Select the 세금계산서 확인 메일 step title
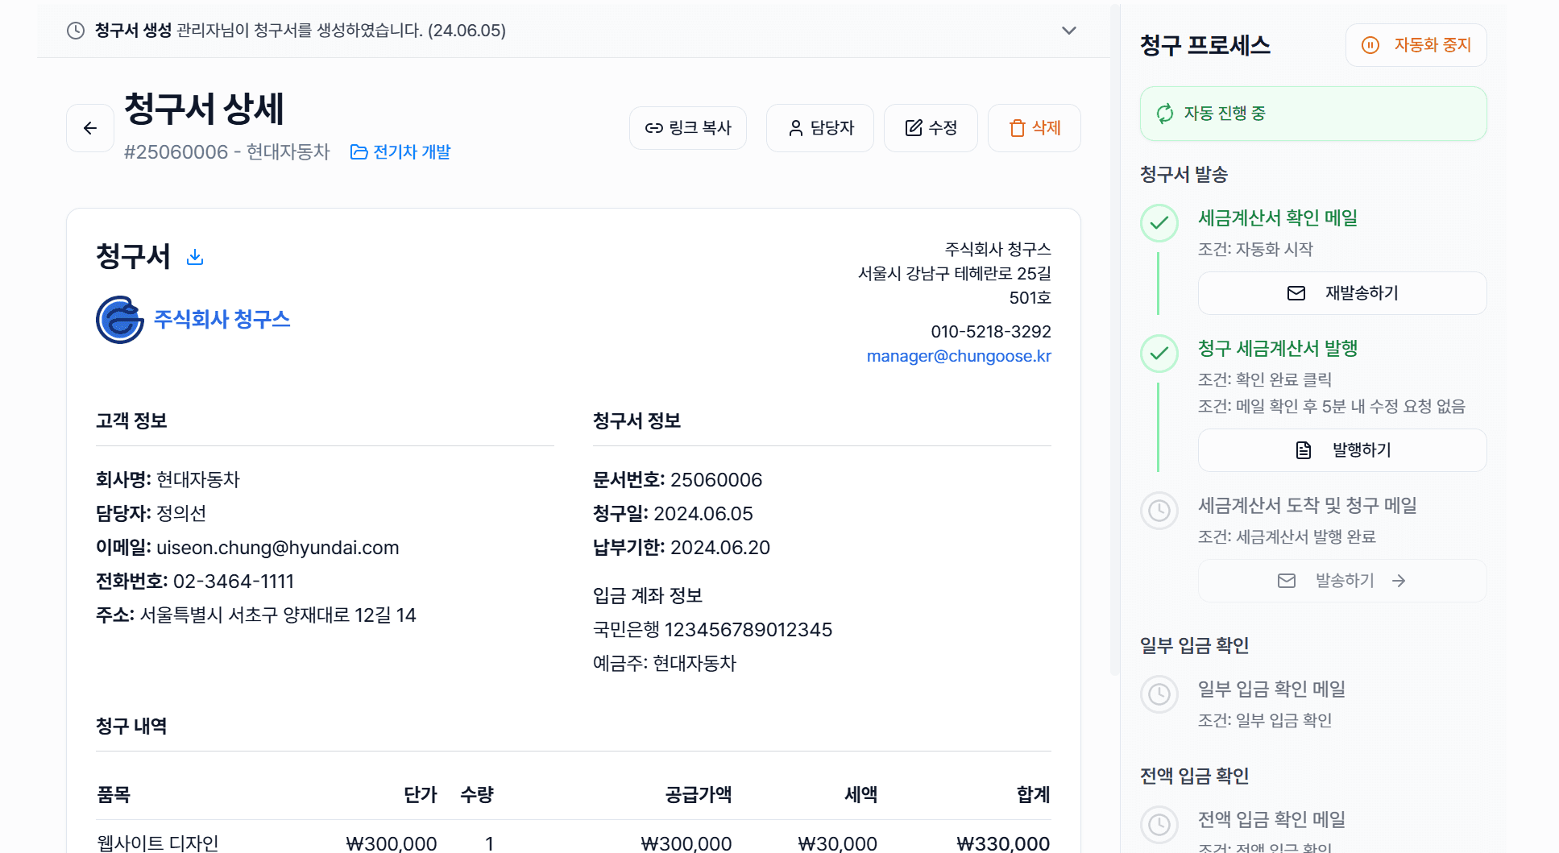 pos(1278,218)
